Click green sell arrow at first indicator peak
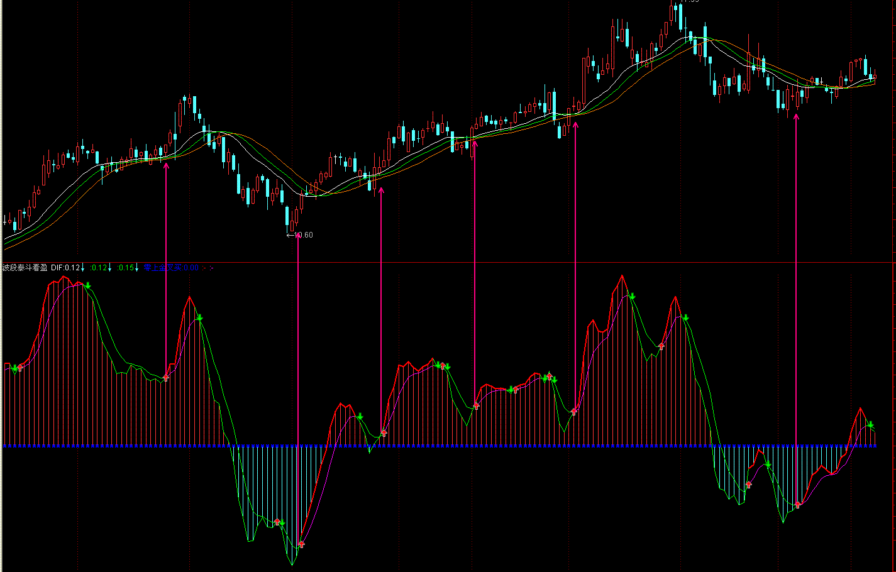896x572 pixels. pyautogui.click(x=89, y=286)
